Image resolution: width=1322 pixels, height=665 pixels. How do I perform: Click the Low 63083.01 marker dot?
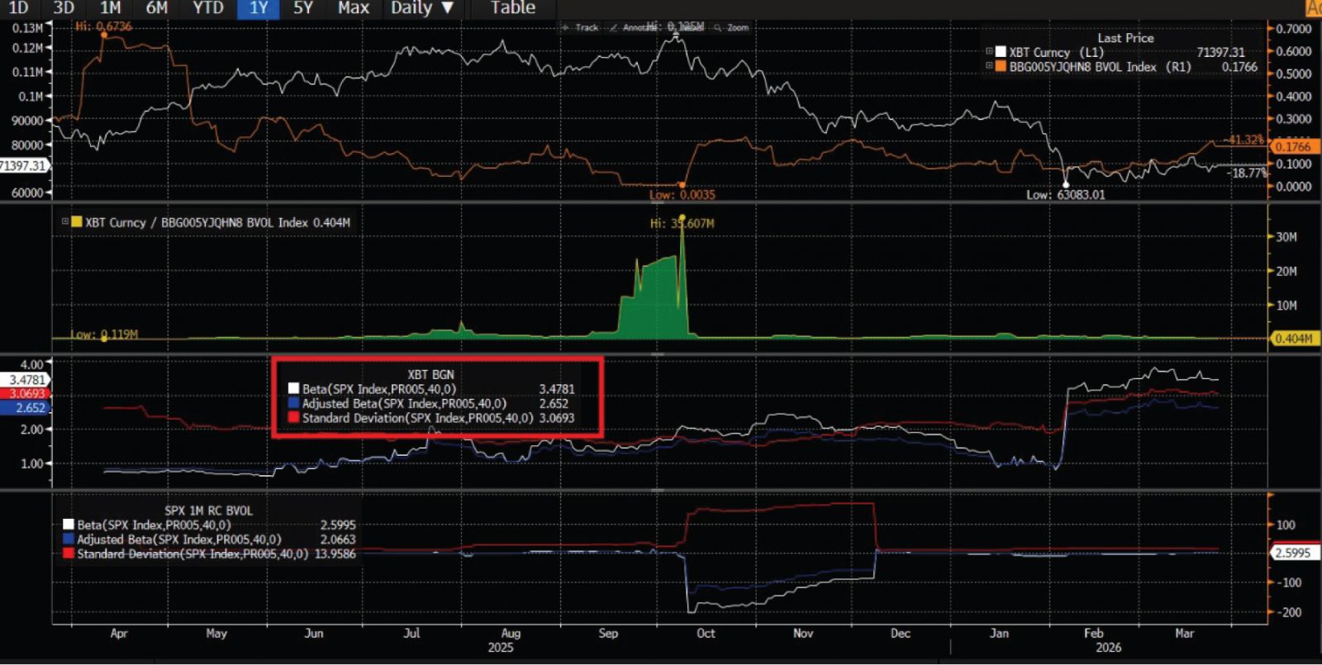click(1066, 184)
